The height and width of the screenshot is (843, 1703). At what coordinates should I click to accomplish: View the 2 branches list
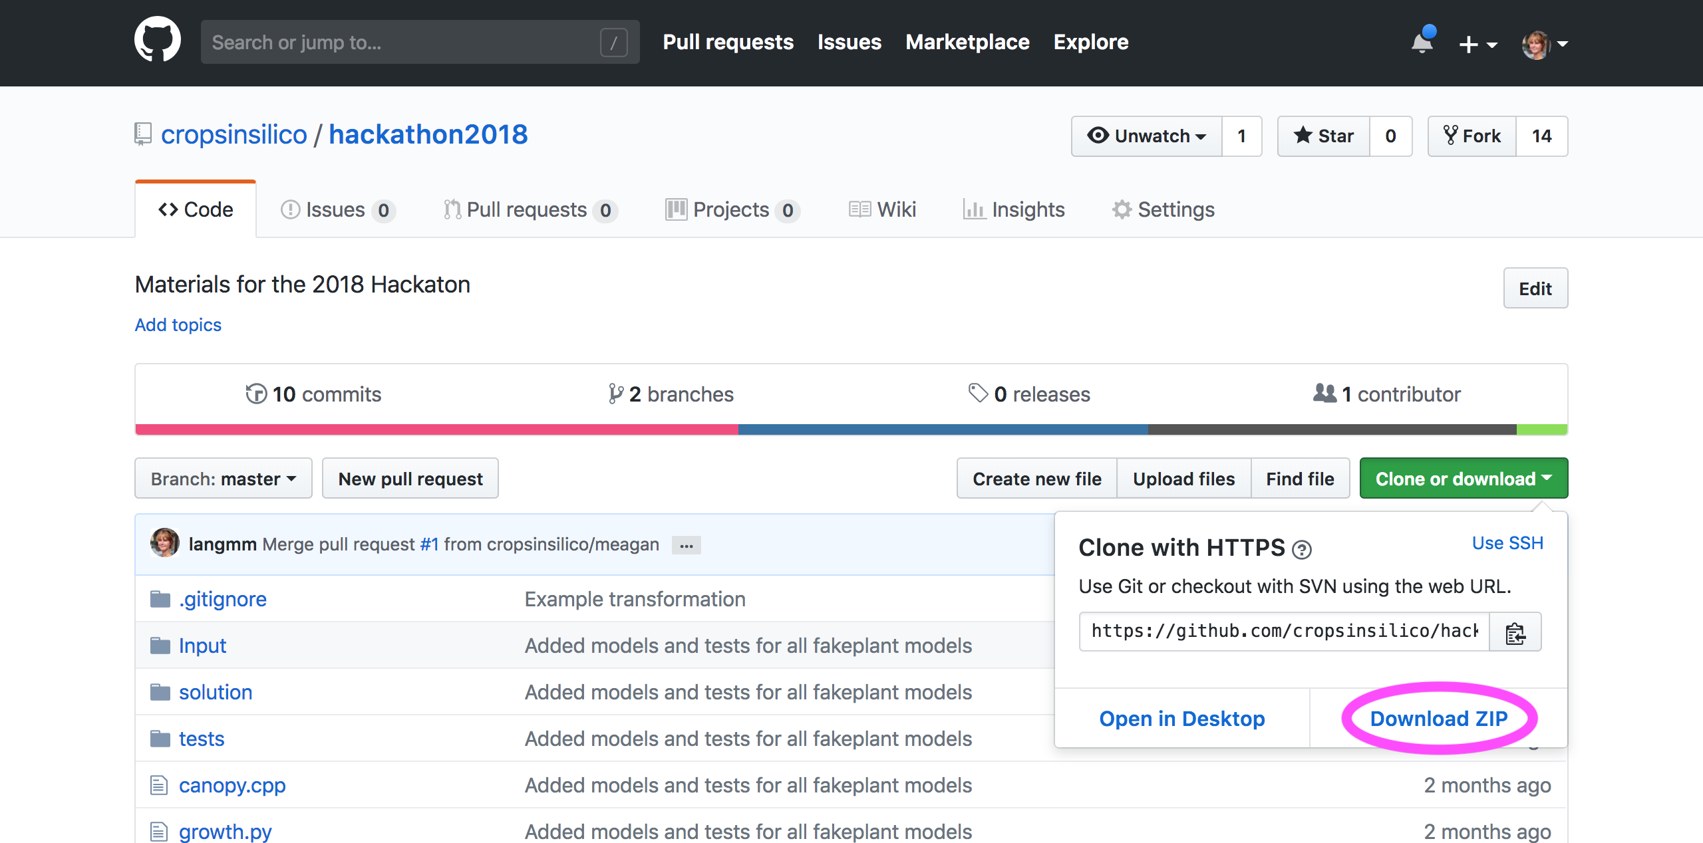coord(671,394)
